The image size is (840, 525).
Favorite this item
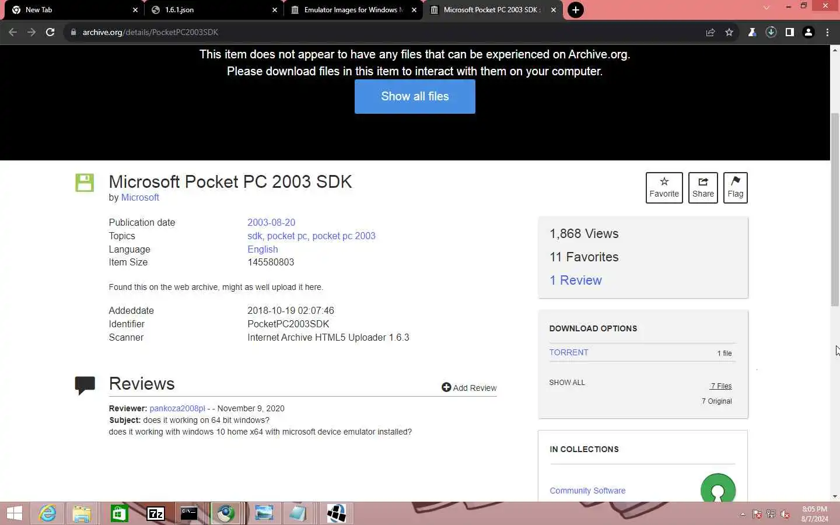click(664, 188)
